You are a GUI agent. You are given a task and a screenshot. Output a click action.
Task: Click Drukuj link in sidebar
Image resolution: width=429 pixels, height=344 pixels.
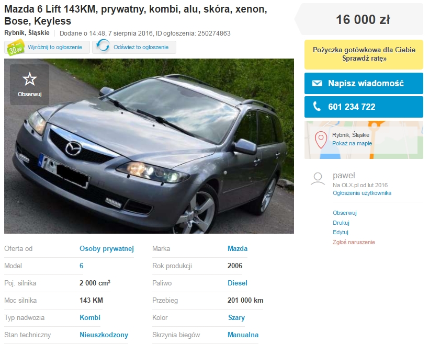[x=341, y=223]
